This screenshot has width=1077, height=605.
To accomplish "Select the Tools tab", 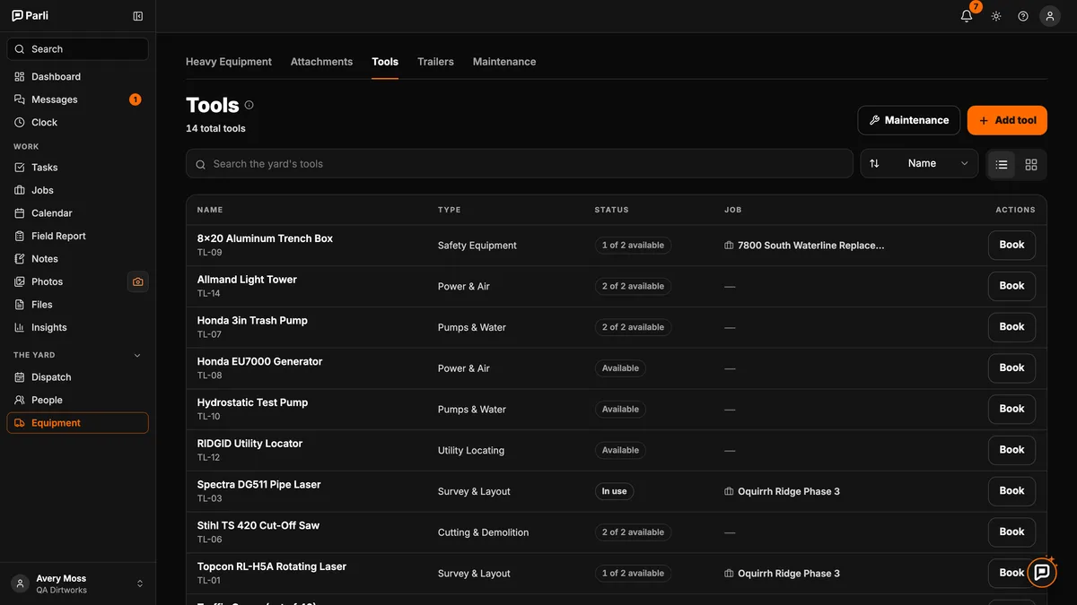I will coord(385,62).
